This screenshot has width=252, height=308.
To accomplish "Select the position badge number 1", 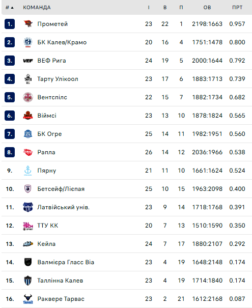I will point(10,24).
